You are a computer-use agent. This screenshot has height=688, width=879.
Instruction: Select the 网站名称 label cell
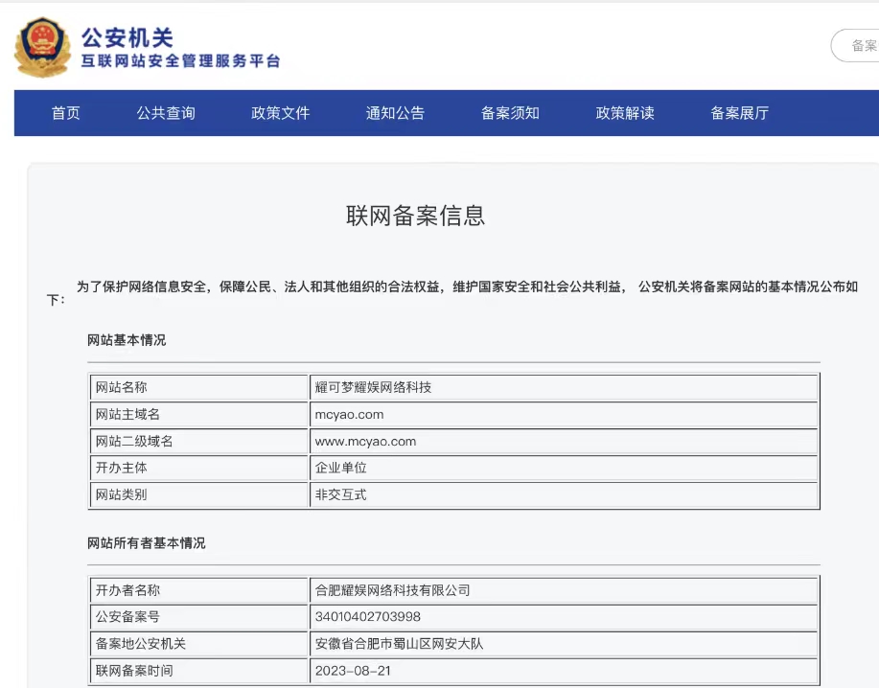(199, 387)
